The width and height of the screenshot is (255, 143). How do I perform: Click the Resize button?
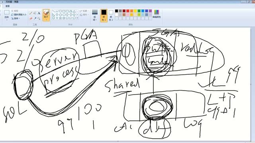pos(19,15)
